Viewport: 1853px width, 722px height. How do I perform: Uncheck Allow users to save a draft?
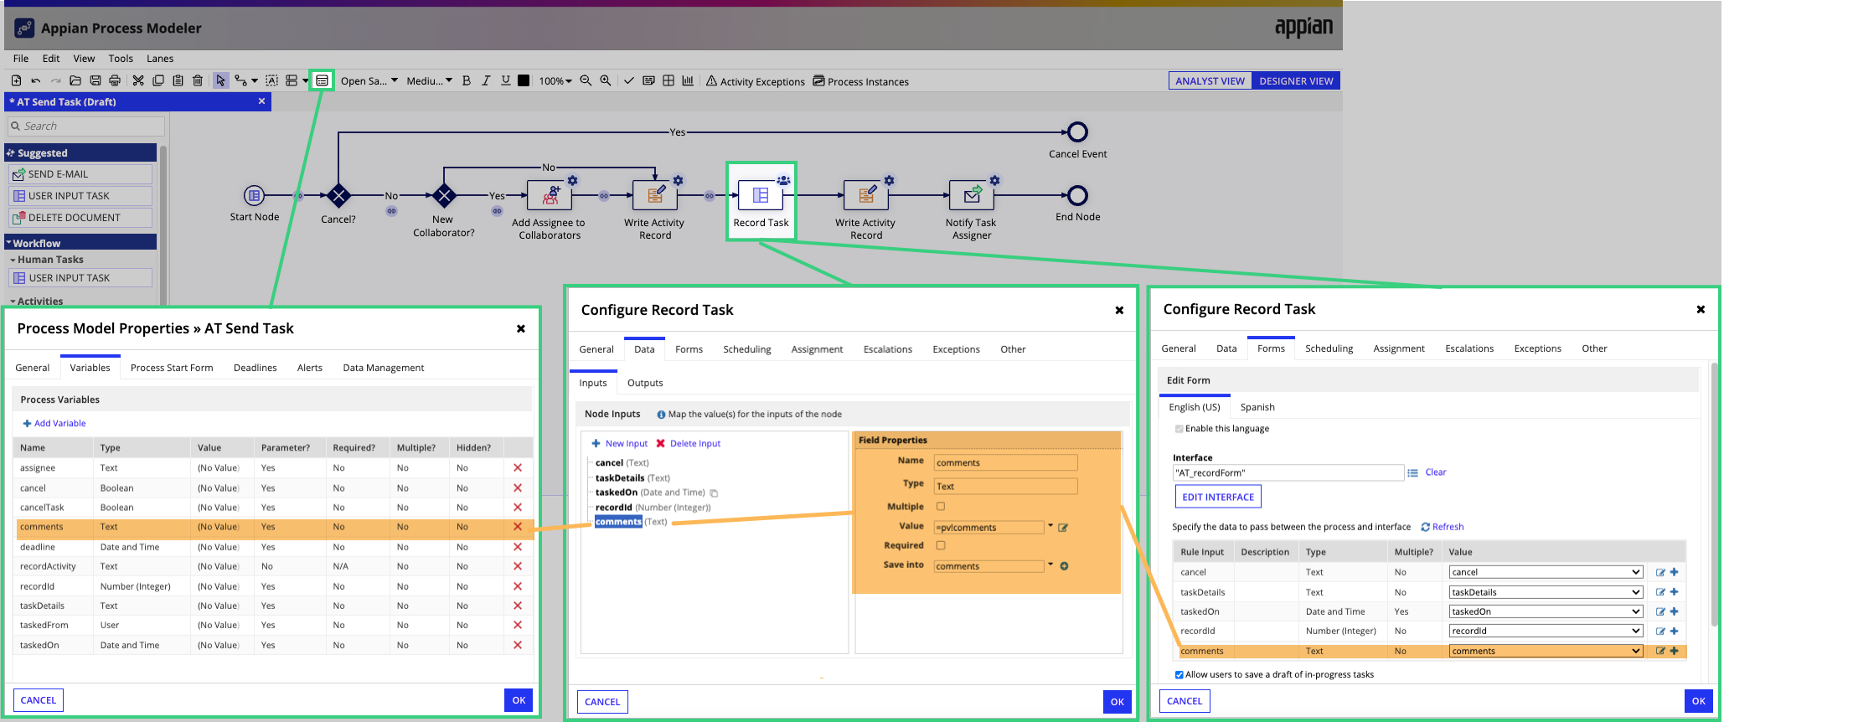click(x=1179, y=675)
